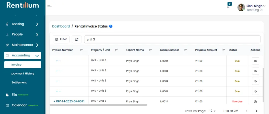Screen dimensions: 269x114
Task: Click the Rentilium logo
Action: click(x=23, y=5)
